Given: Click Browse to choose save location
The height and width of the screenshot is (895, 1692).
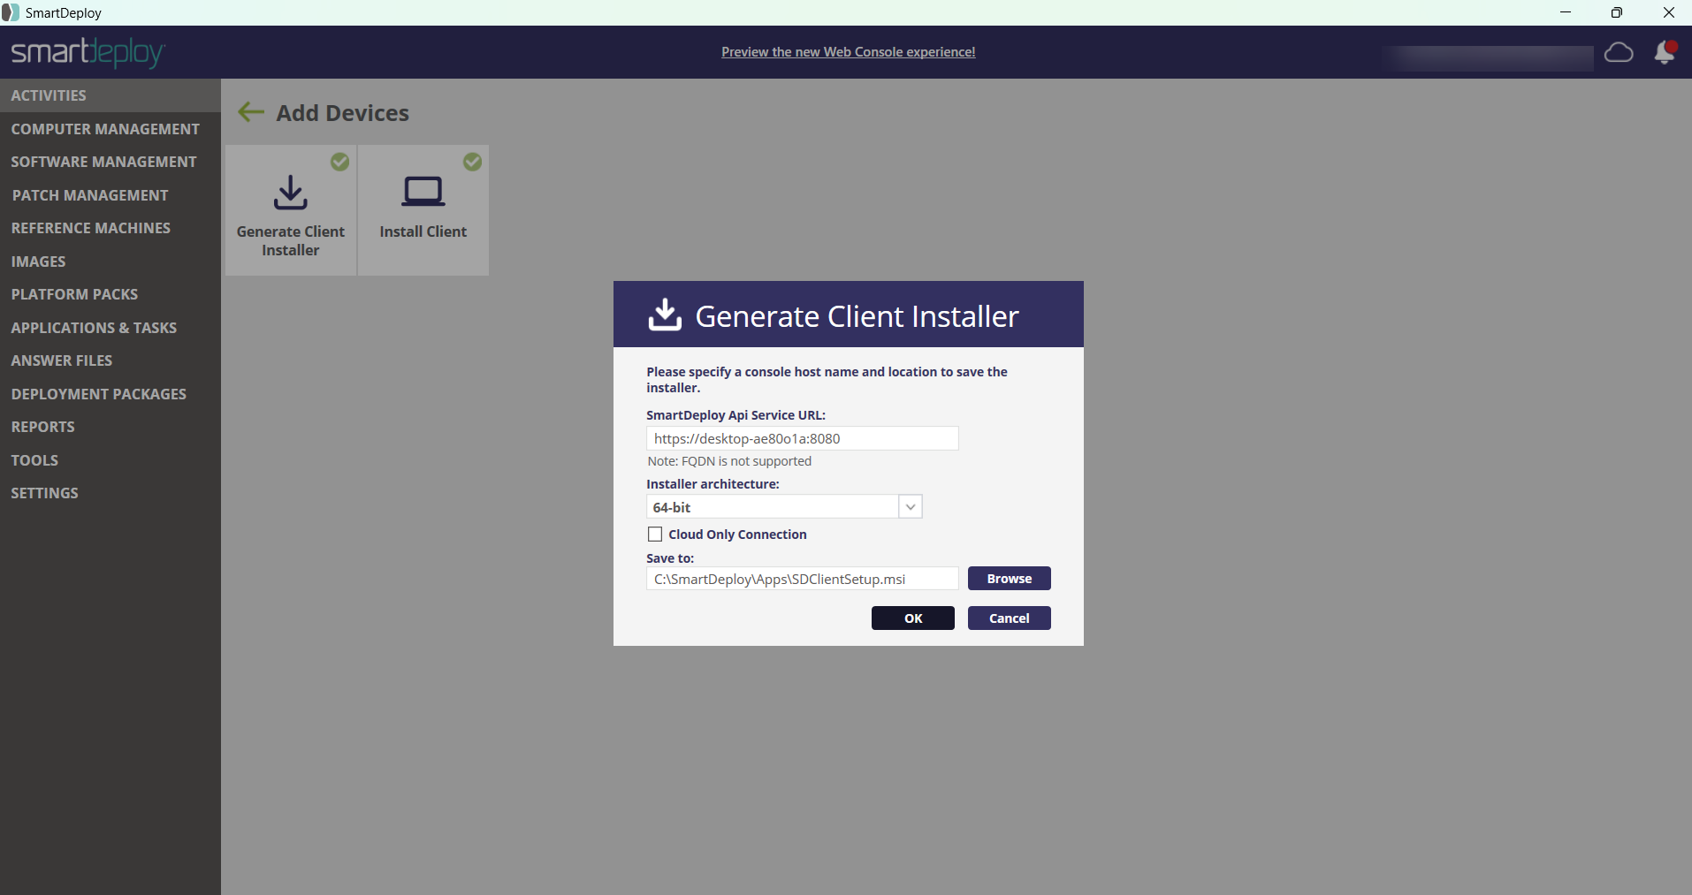Looking at the screenshot, I should 1009,579.
